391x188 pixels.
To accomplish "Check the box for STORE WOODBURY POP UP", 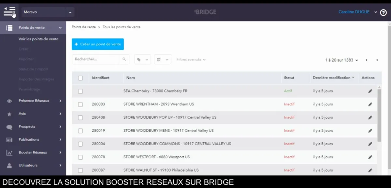I will tap(80, 118).
